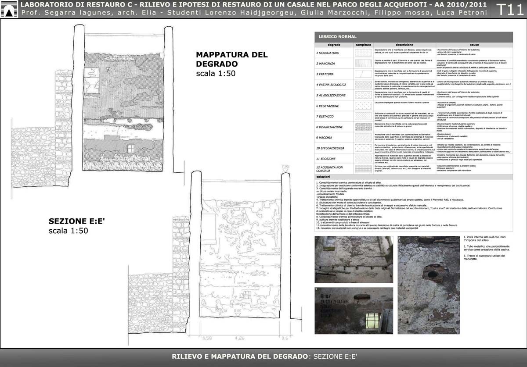Screen dimensions: 527x367
Task: Click the hatch pattern swatch for MANCANZA
Action: coord(363,64)
